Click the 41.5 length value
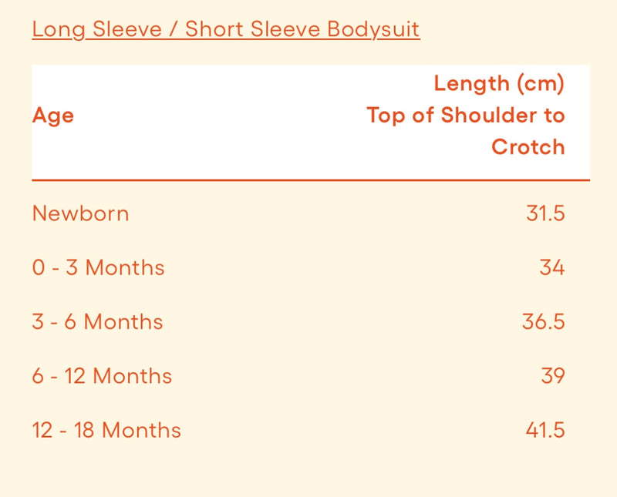The height and width of the screenshot is (497, 617). pyautogui.click(x=545, y=430)
